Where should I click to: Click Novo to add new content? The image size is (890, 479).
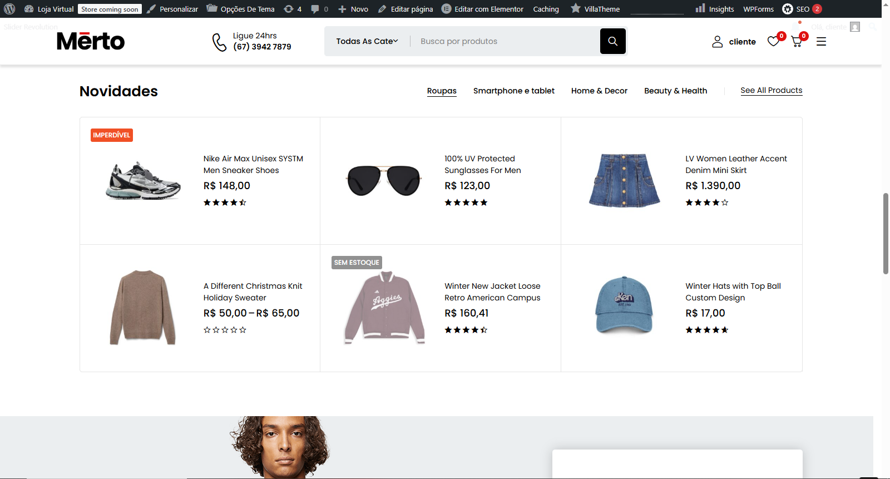(353, 9)
